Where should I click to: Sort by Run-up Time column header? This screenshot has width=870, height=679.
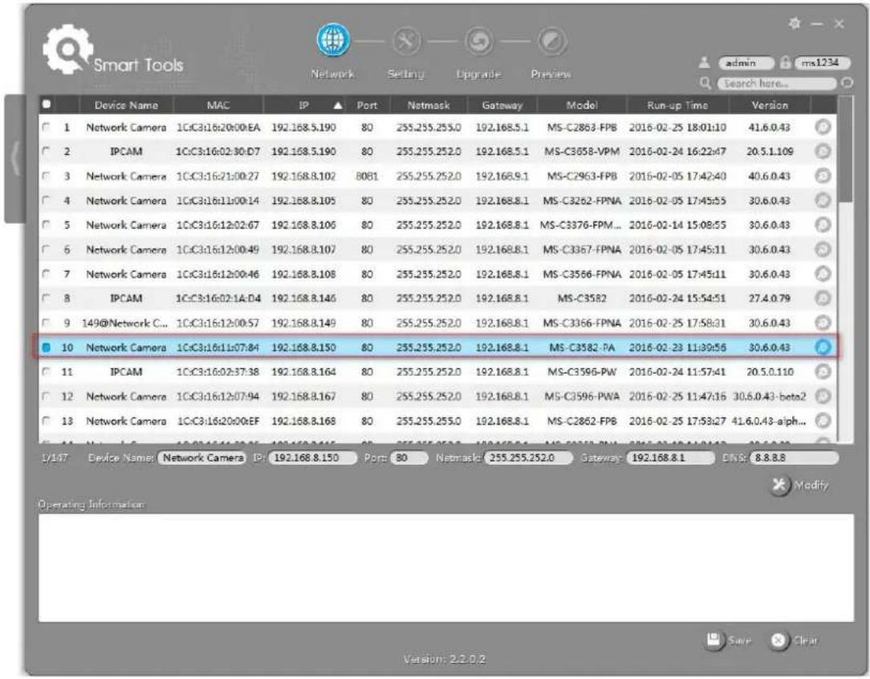(677, 105)
